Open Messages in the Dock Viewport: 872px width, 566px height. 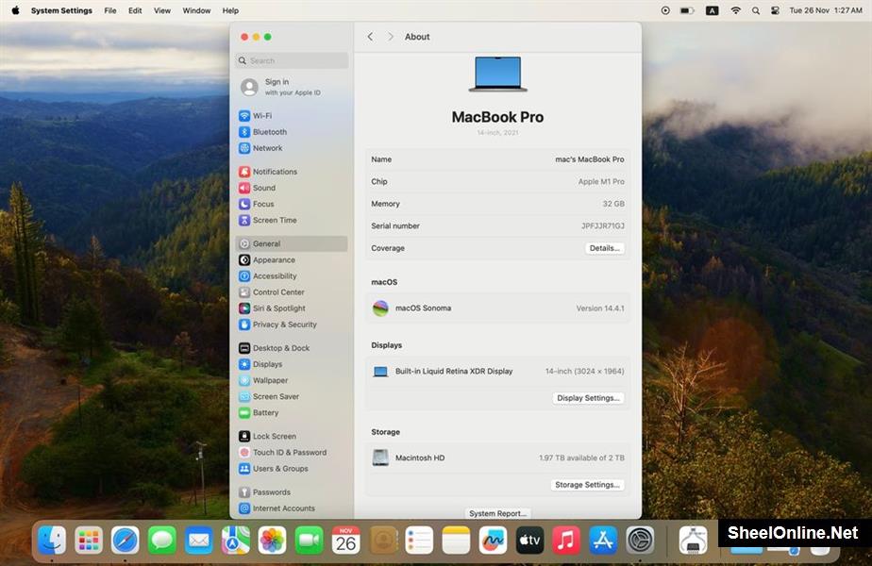tap(162, 541)
